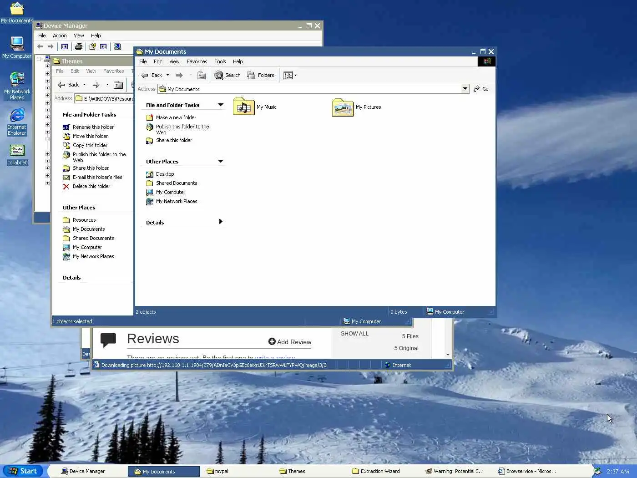Open View menu in Device Manager
The image size is (637, 478).
coord(79,36)
